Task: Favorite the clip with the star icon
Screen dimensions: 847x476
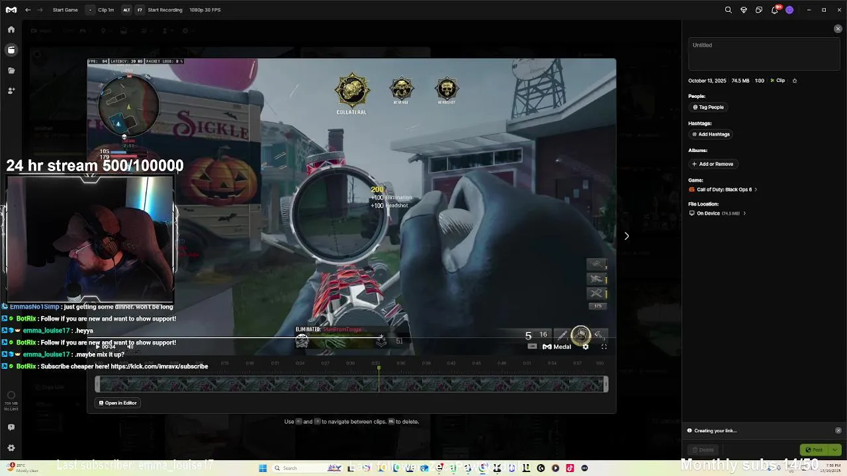Action: tap(795, 81)
